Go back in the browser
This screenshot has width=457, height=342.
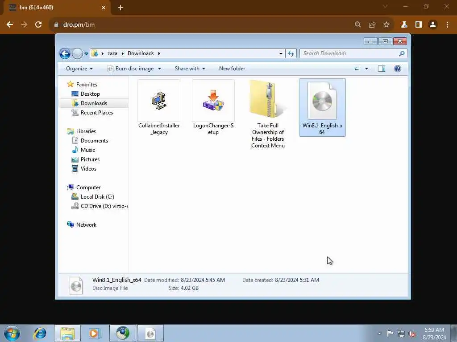tap(10, 25)
